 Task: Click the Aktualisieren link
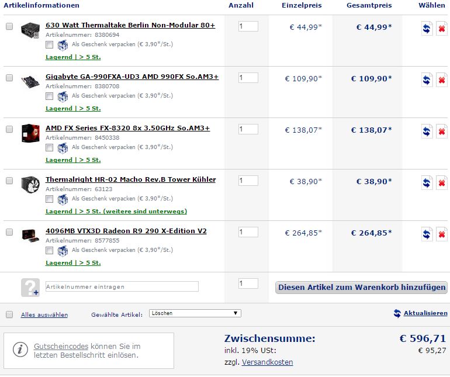point(425,313)
